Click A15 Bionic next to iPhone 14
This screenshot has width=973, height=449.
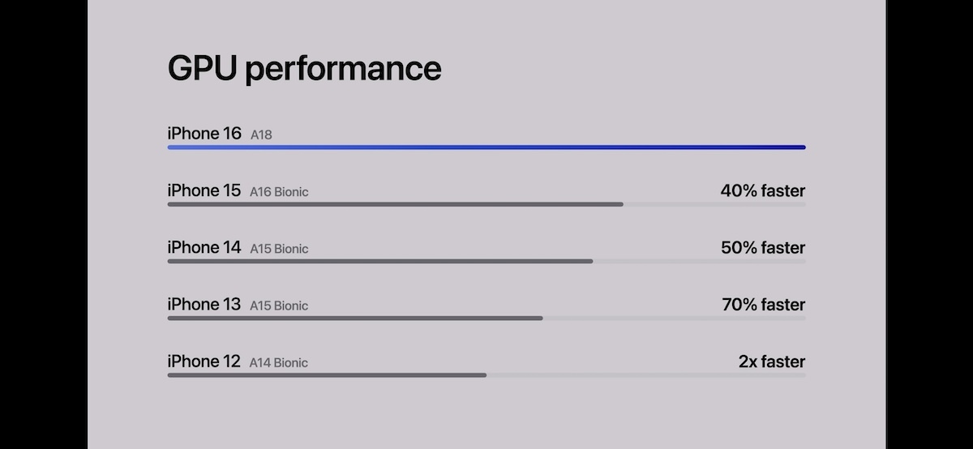click(x=279, y=249)
